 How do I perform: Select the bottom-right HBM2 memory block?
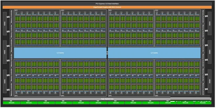click(209, 81)
